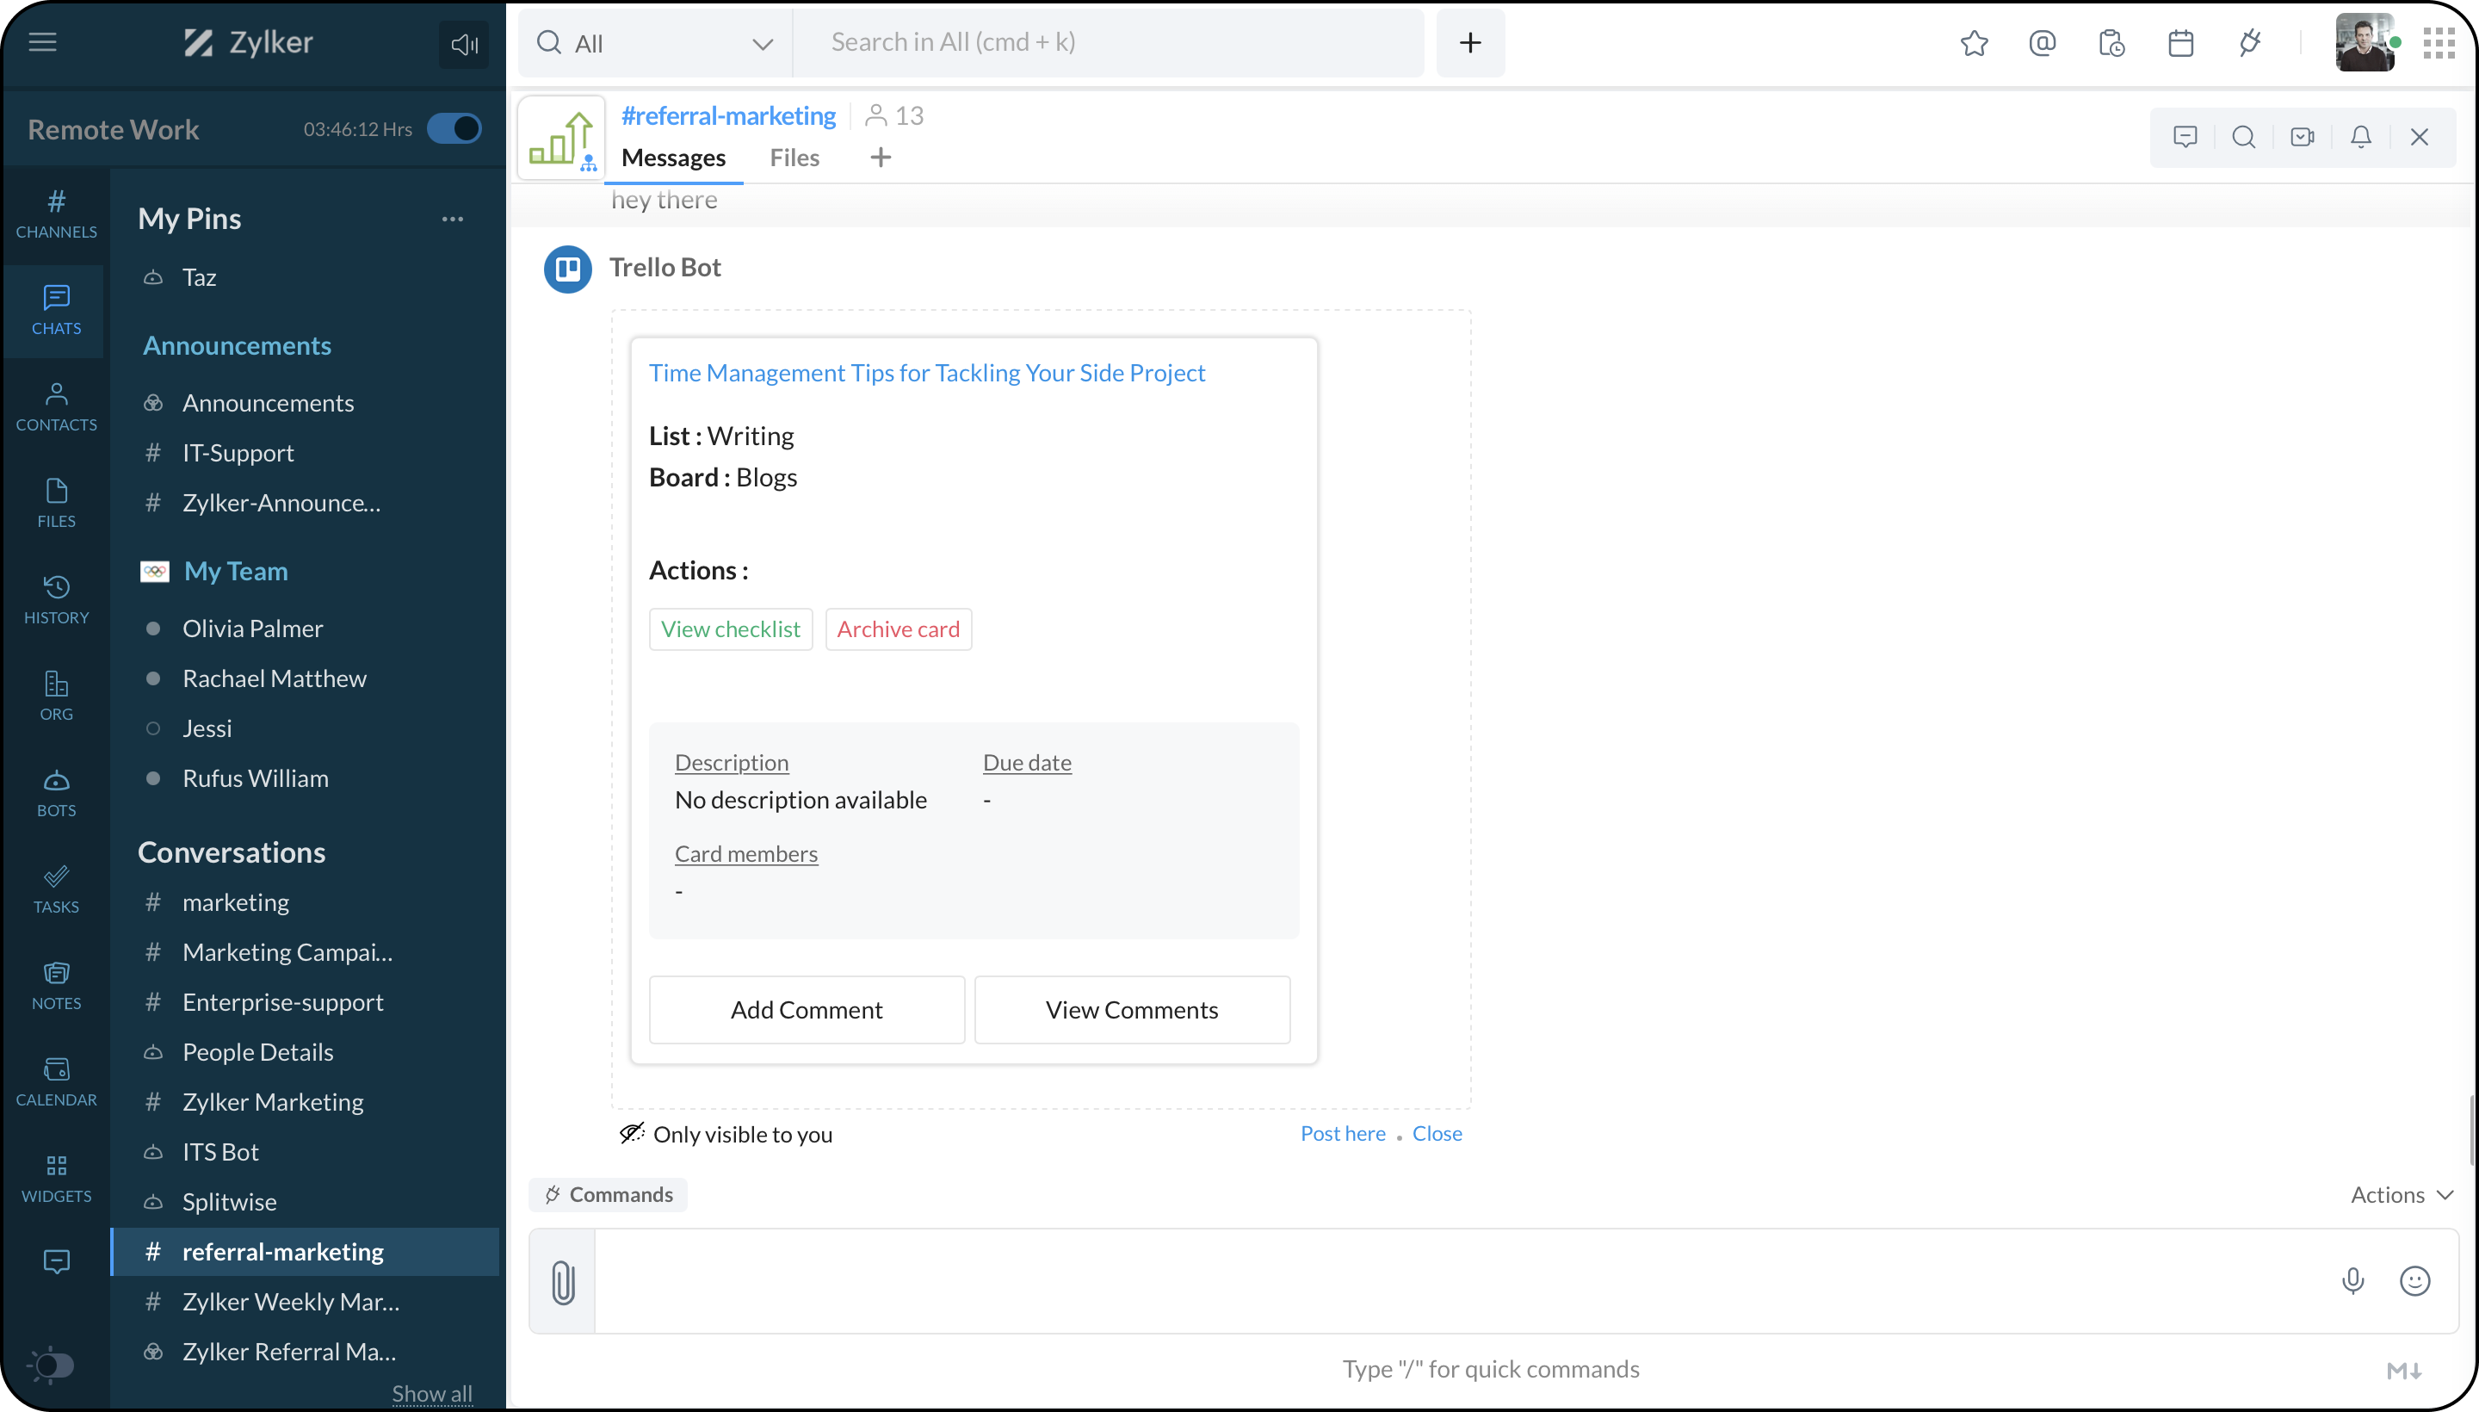The width and height of the screenshot is (2479, 1412).
Task: Open the Trello card title link
Action: [x=927, y=373]
